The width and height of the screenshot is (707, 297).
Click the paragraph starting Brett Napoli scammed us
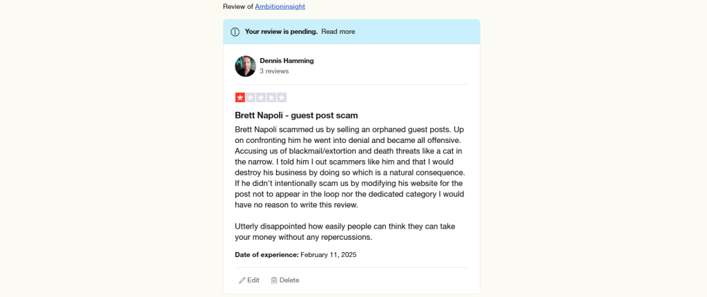click(x=349, y=167)
